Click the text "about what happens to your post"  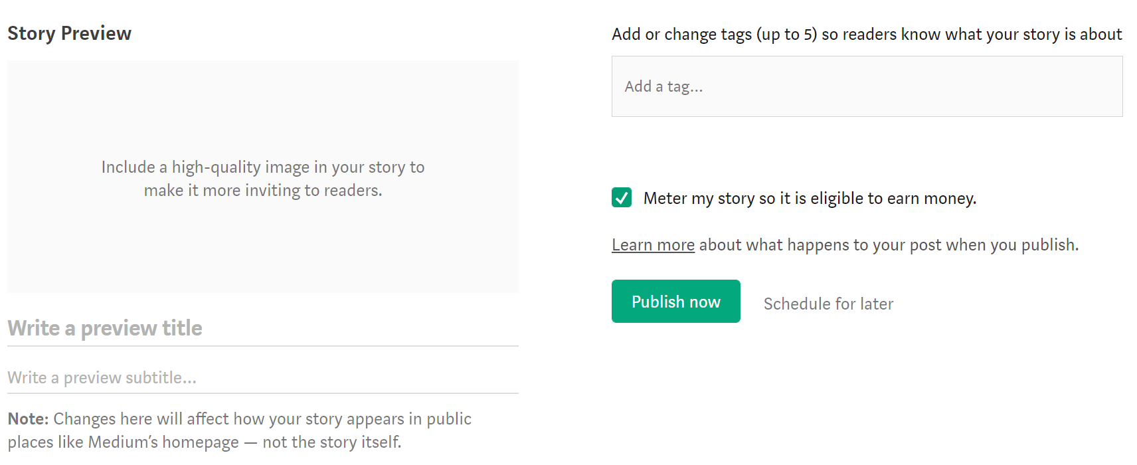(820, 245)
